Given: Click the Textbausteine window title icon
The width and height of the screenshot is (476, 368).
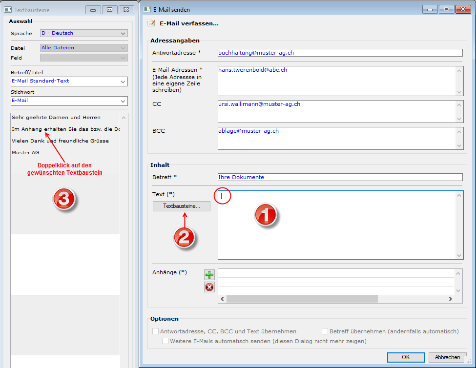Looking at the screenshot, I should tap(8, 10).
